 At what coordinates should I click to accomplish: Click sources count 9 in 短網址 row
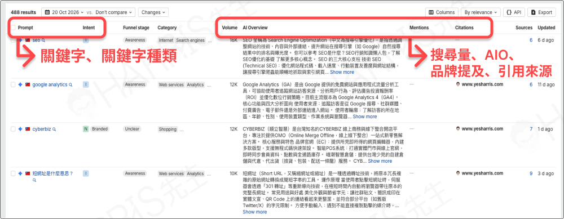(531, 173)
